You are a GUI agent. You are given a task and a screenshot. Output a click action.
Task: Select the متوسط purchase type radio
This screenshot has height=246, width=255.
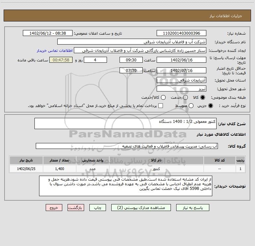pyautogui.click(x=191, y=106)
